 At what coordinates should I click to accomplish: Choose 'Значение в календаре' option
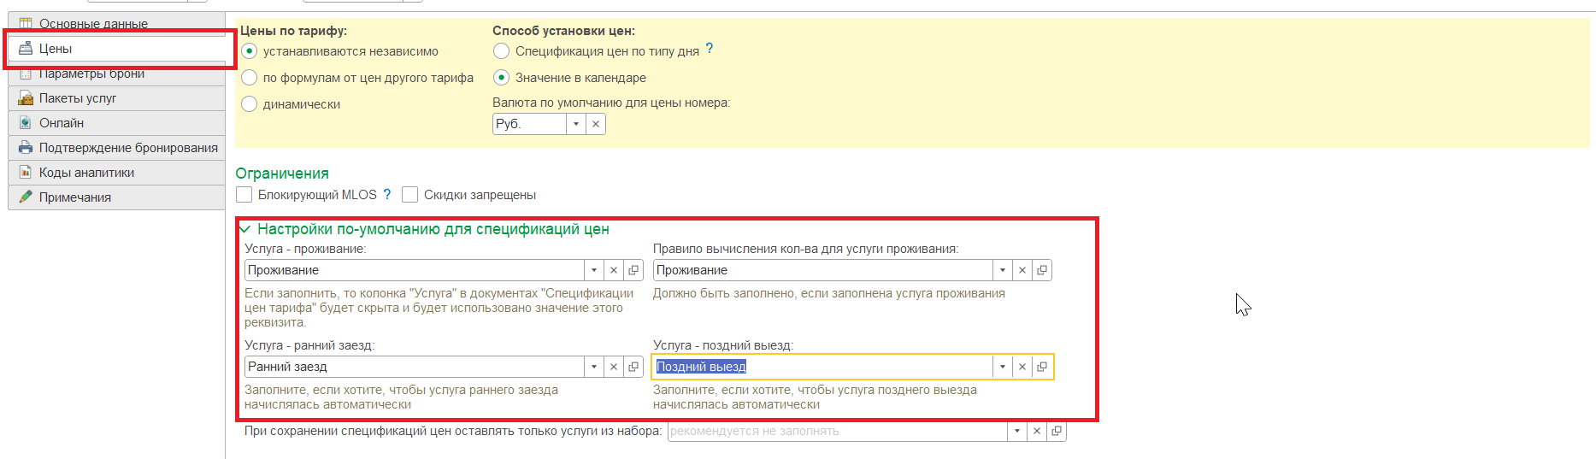tap(502, 78)
